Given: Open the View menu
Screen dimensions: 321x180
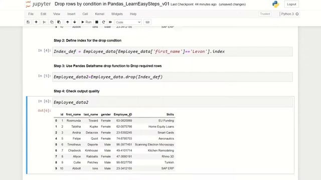Looking at the screenshot, I should coord(57,14).
